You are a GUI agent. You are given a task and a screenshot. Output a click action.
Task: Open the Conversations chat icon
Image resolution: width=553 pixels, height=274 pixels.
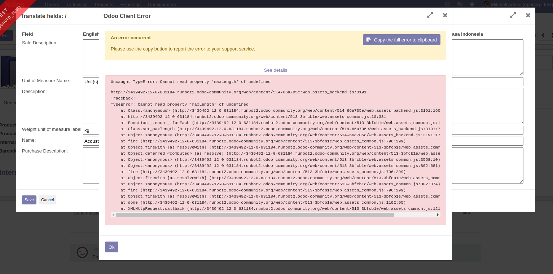tap(460, 4)
